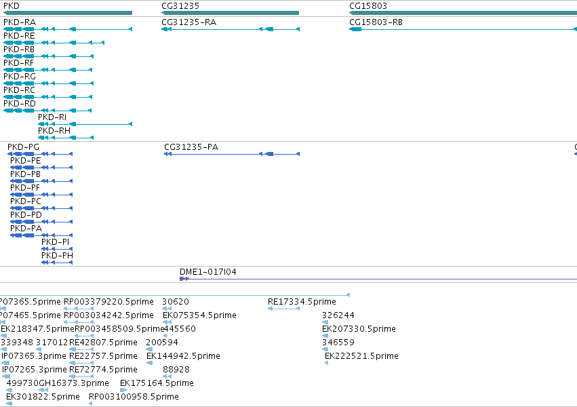Click the PKD-PE protein label
This screenshot has height=407, width=577.
point(25,161)
